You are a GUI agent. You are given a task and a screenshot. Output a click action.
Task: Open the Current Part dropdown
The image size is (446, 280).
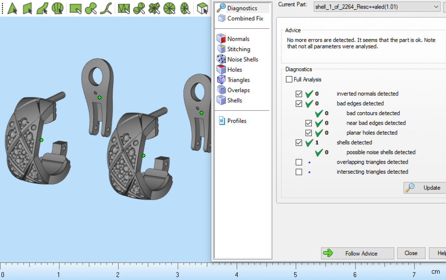[436, 7]
